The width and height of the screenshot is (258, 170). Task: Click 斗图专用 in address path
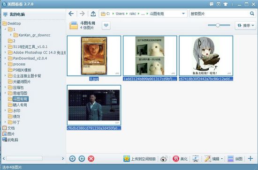(157, 14)
